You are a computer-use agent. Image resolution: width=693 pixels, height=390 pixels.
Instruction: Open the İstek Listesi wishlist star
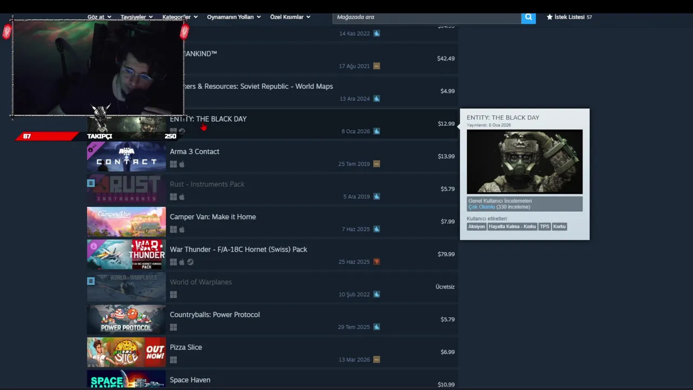pyautogui.click(x=550, y=17)
